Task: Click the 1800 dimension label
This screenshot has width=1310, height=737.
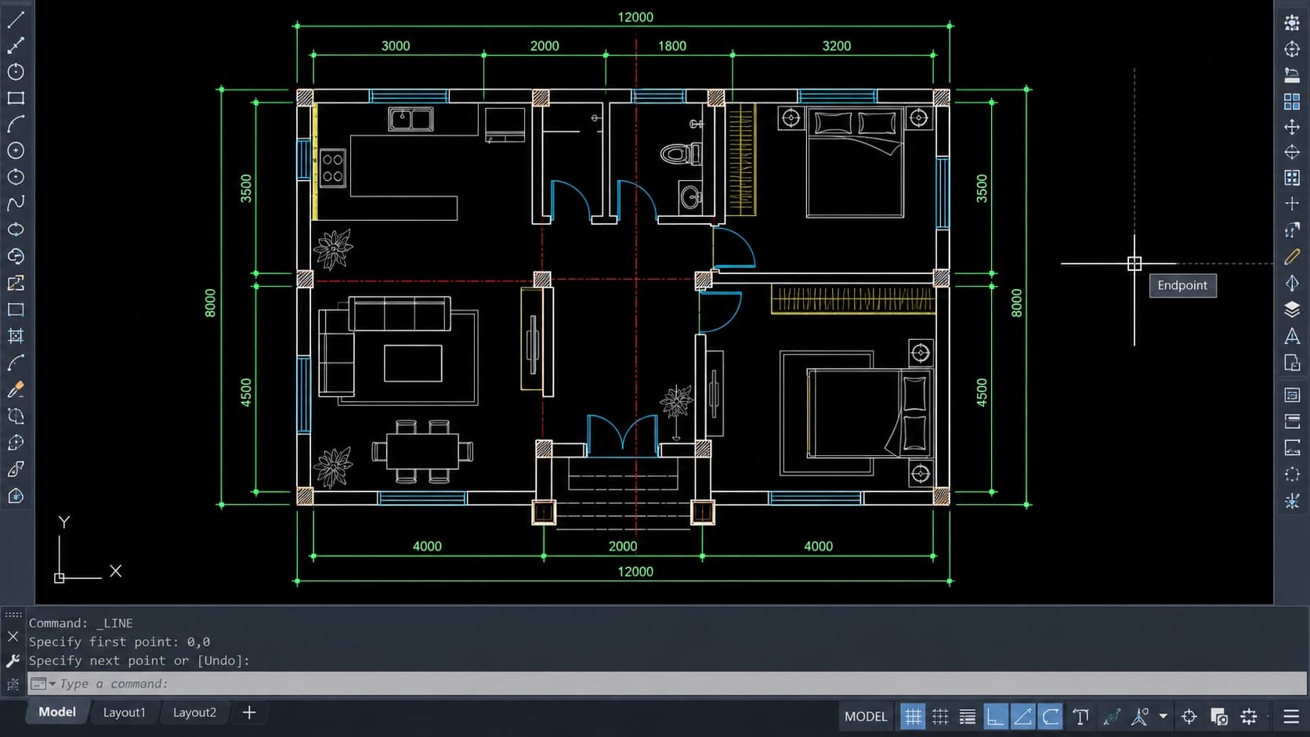Action: [x=672, y=46]
